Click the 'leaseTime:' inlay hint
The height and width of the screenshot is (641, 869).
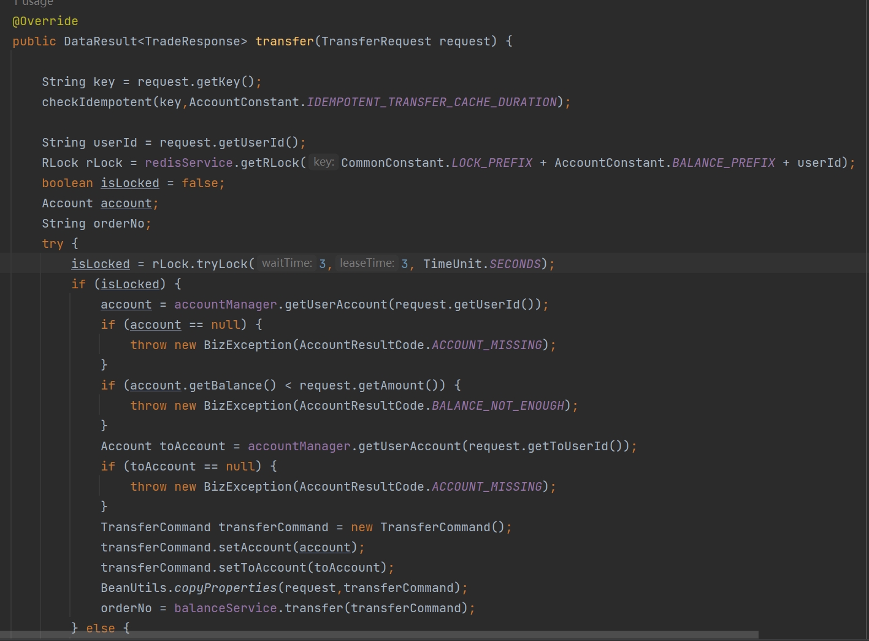coord(367,263)
